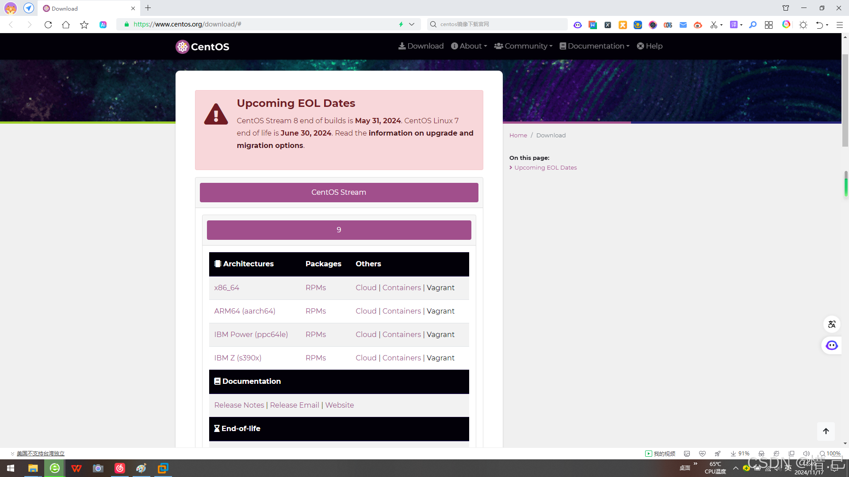Open information on upgrade and migration link
Screen dimensions: 849x477
[x=355, y=140]
